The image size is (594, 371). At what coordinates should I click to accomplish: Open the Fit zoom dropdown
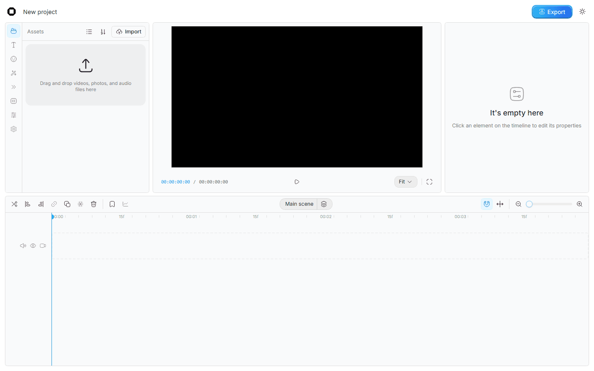click(x=406, y=182)
